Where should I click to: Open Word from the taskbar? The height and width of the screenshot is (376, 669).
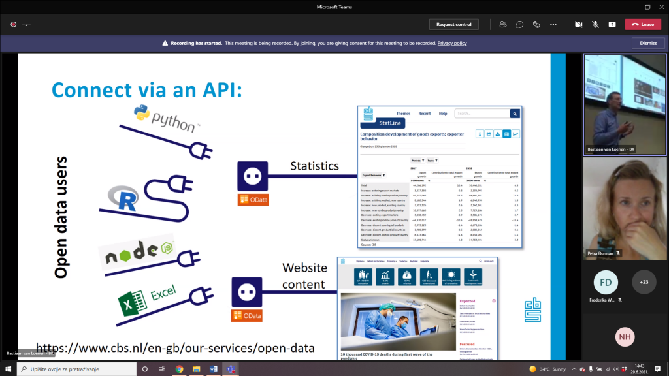[213, 369]
